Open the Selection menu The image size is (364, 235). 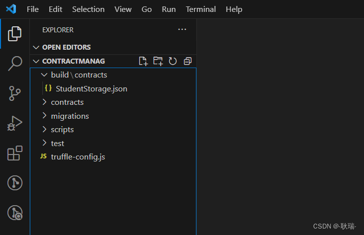88,9
